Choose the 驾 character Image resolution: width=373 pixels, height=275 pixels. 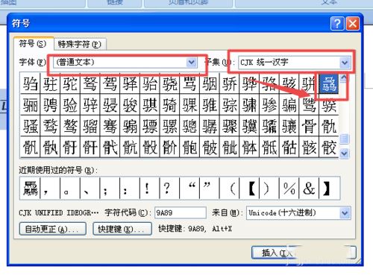click(110, 83)
